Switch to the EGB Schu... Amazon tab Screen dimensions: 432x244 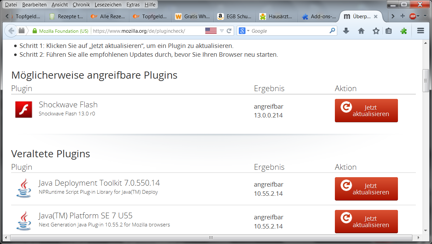point(235,16)
